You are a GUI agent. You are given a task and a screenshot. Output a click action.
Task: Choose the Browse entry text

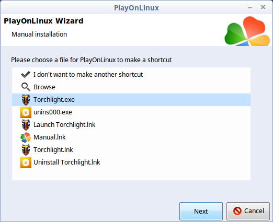[44, 87]
